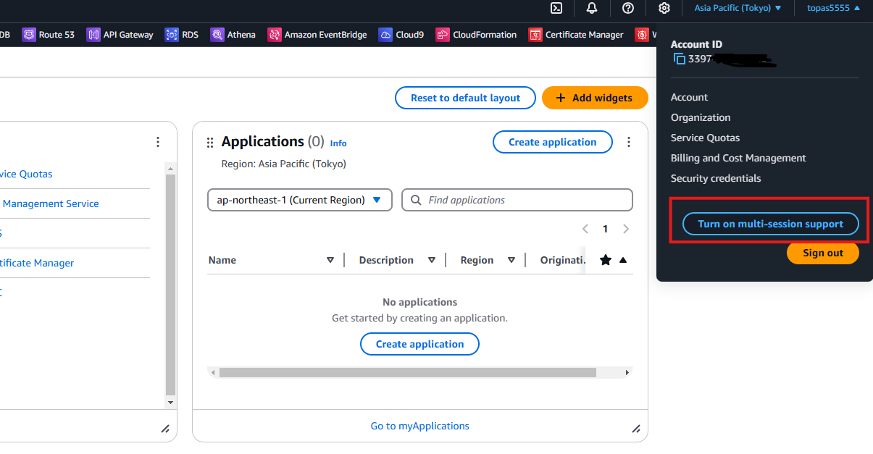Click left widget resize corner handle
Image resolution: width=873 pixels, height=454 pixels.
click(165, 429)
